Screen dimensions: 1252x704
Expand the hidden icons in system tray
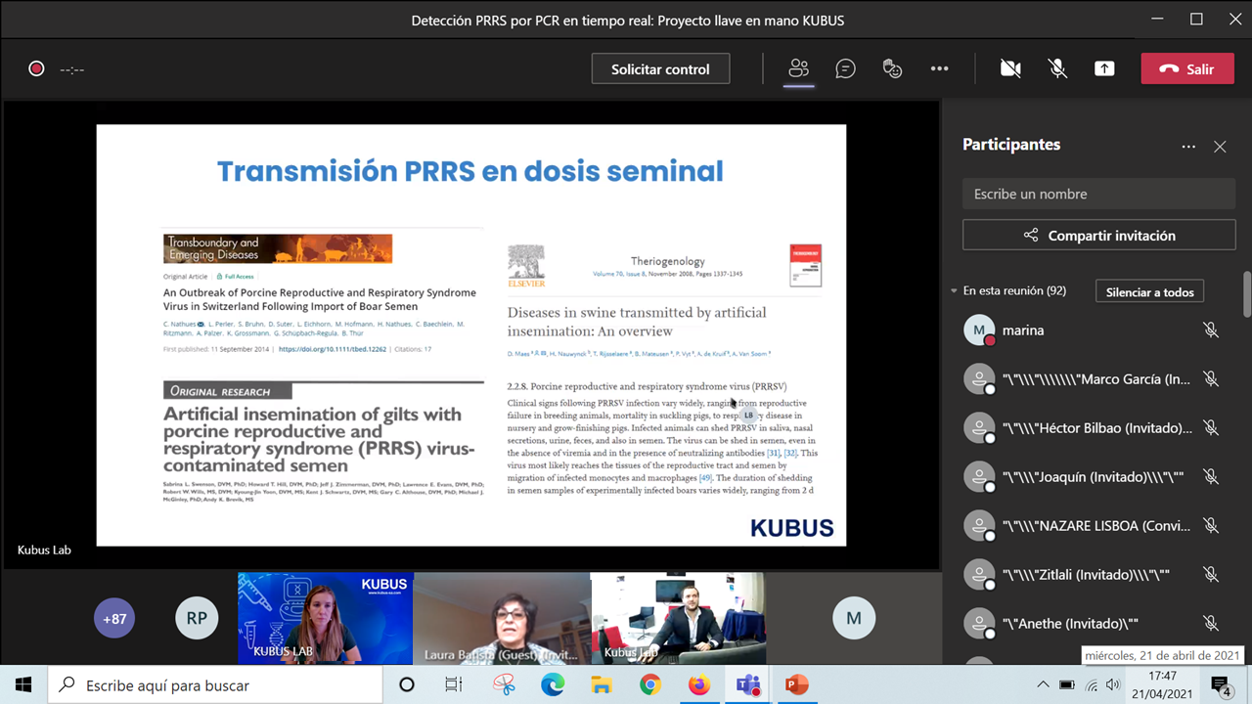[1043, 686]
